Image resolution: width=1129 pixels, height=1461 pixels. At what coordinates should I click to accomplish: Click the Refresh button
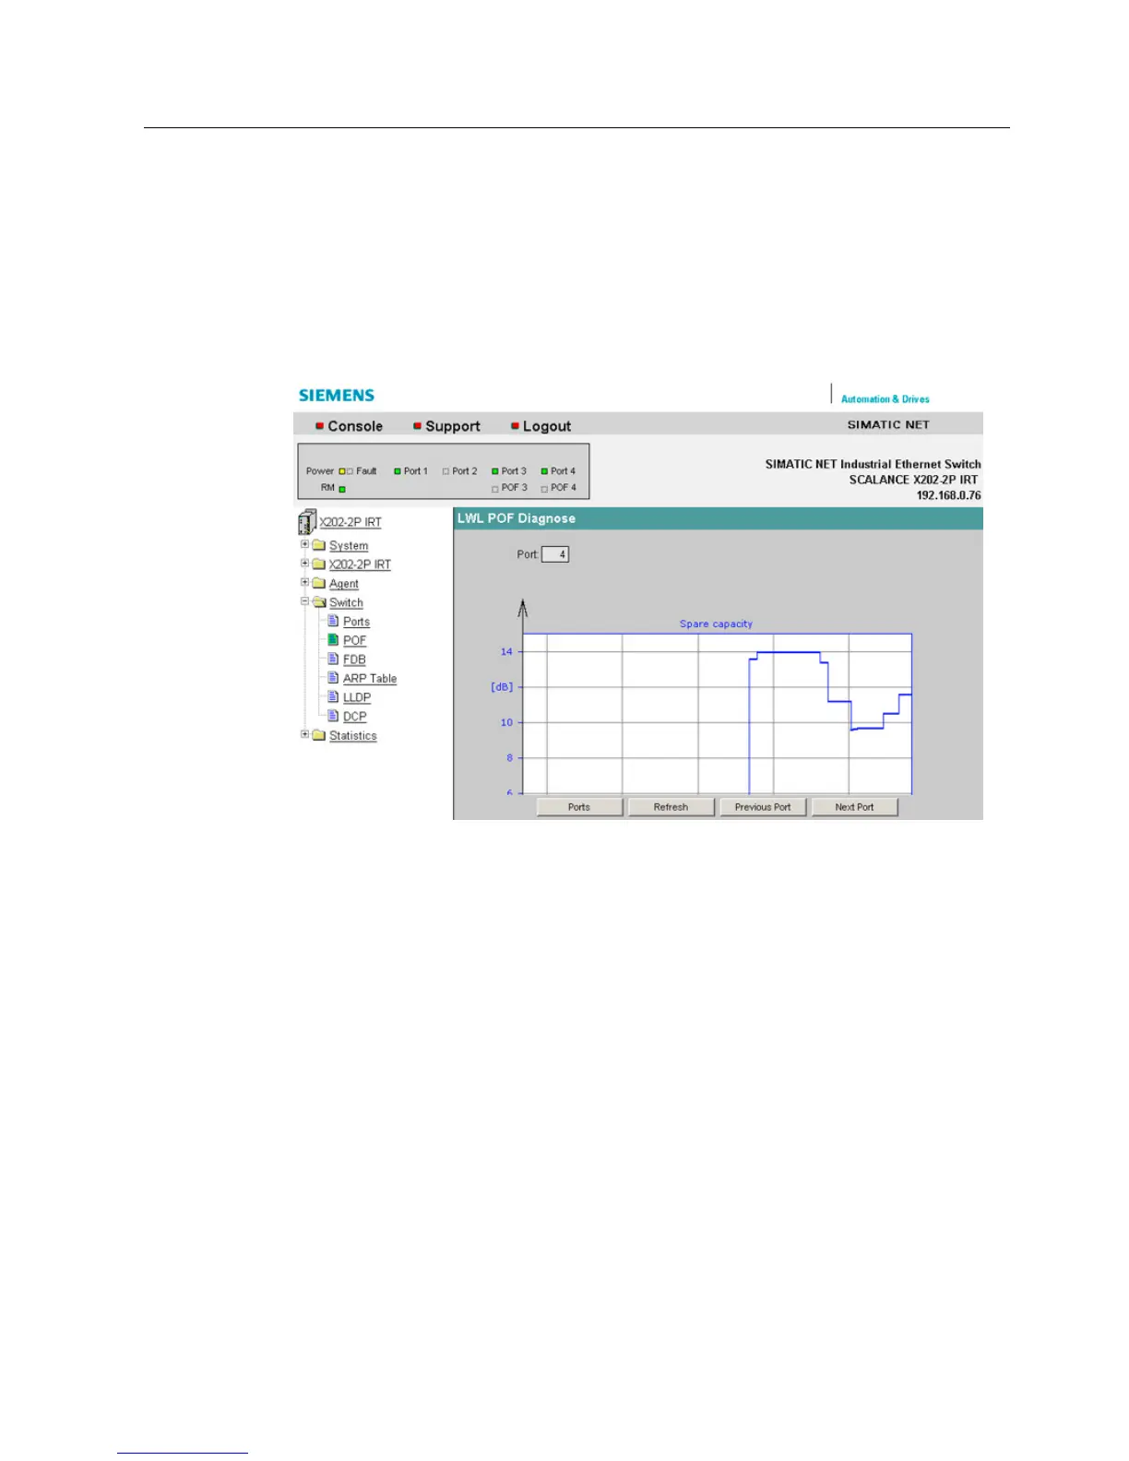(x=671, y=807)
